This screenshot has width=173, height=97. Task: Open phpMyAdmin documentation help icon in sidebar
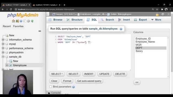pyautogui.click(x=21, y=21)
